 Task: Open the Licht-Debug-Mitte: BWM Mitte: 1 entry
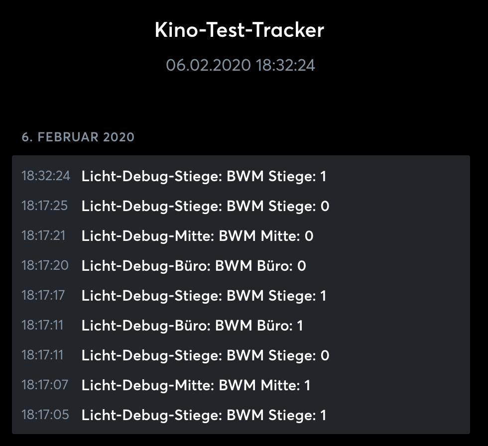pos(196,385)
